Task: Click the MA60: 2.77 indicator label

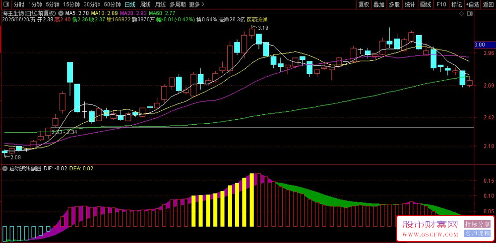Action: (162, 13)
